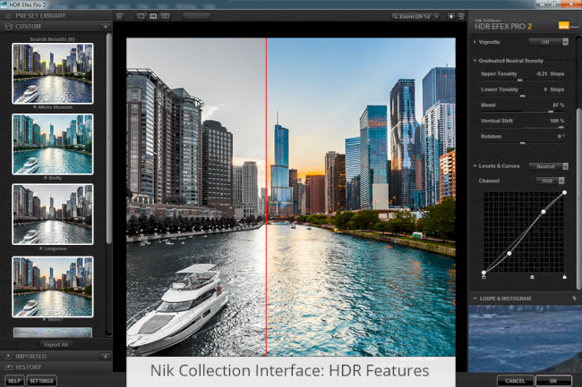582x387 pixels.
Task: Collapse the Loupe & Histogram section
Action: 475,299
